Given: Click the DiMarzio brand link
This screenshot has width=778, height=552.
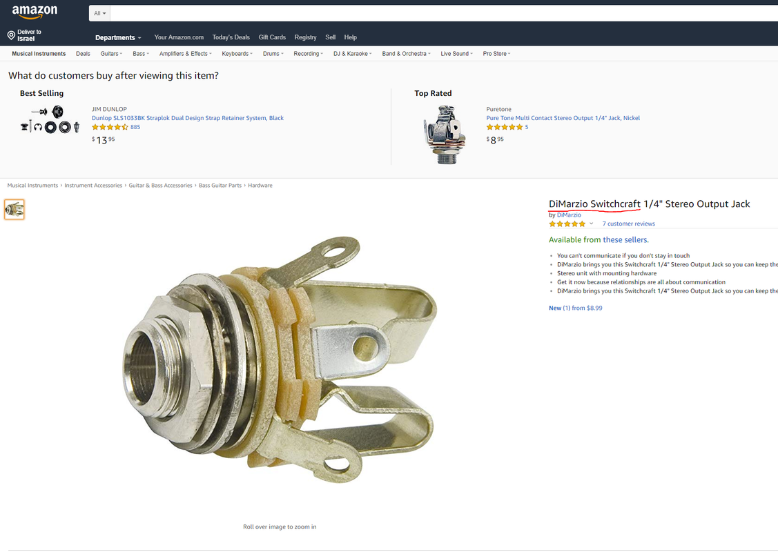Looking at the screenshot, I should (569, 215).
